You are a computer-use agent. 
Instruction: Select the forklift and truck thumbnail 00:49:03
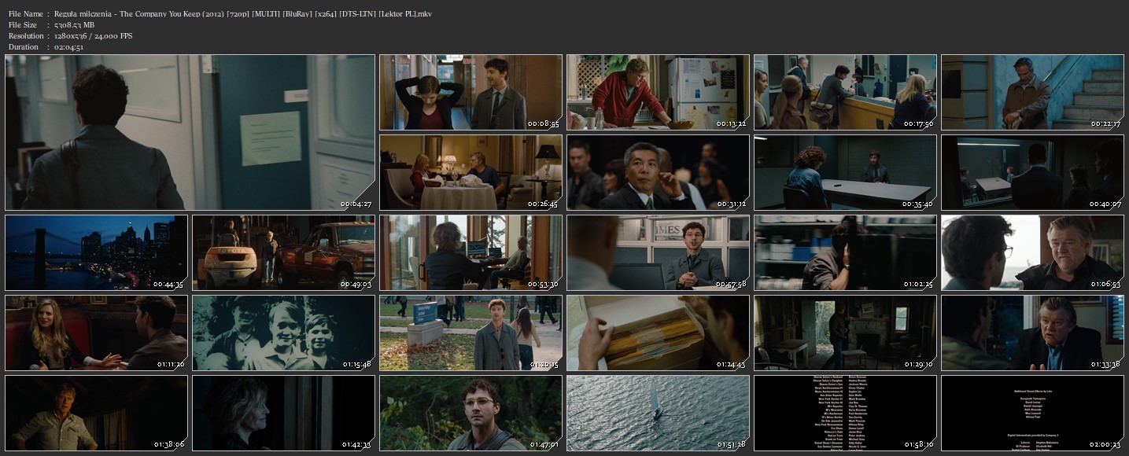pos(283,252)
